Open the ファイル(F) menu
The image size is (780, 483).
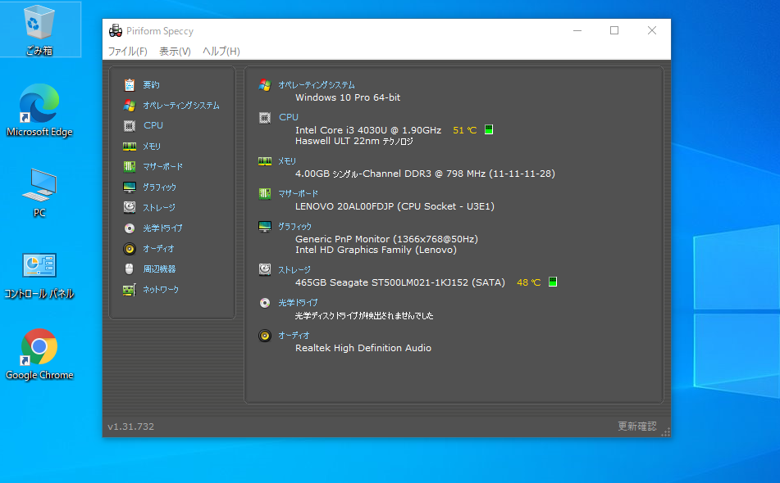click(127, 51)
